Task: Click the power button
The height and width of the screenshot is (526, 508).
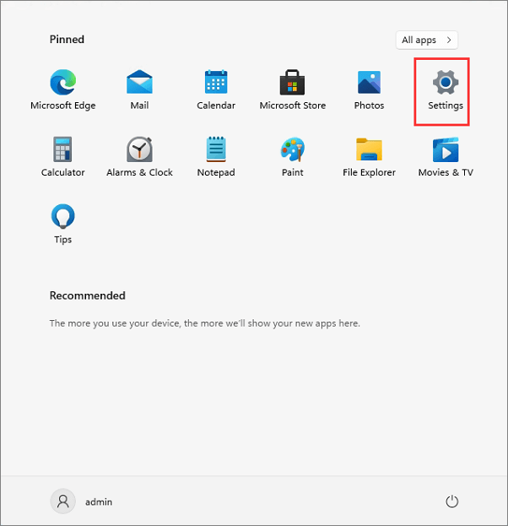Action: (451, 502)
